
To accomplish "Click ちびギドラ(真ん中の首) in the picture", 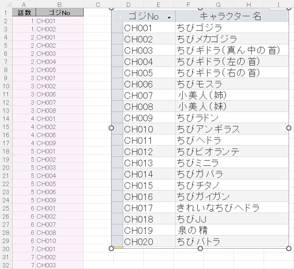I will click(x=228, y=50).
